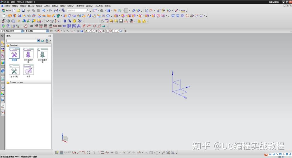Screen dimensions: 292x158
Task: Click the Extrude icon next to sketch
Action: (x=10, y=16)
